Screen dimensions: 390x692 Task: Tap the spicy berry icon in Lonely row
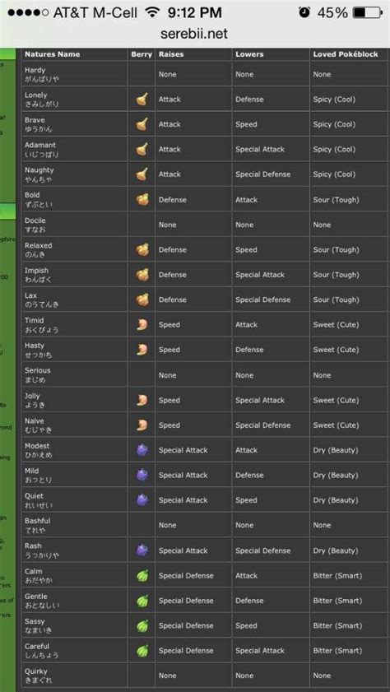tap(142, 100)
